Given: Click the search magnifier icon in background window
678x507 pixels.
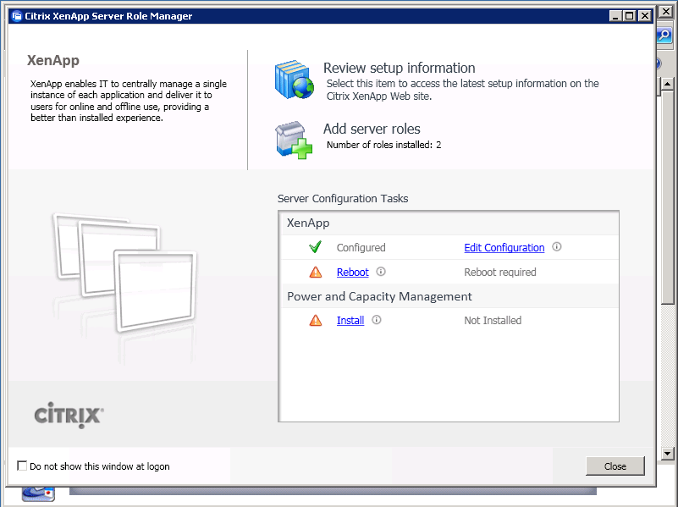Looking at the screenshot, I should tap(664, 36).
